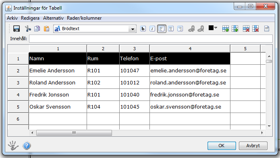280x158 pixels.
Task: Click the OK button
Action: click(x=222, y=146)
